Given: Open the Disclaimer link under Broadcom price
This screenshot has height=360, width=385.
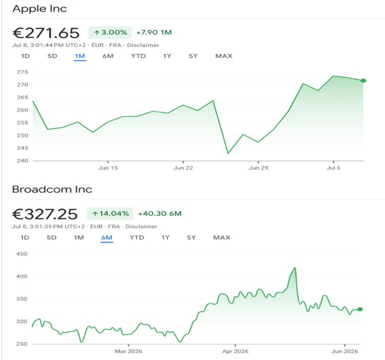Looking at the screenshot, I should coord(141,226).
